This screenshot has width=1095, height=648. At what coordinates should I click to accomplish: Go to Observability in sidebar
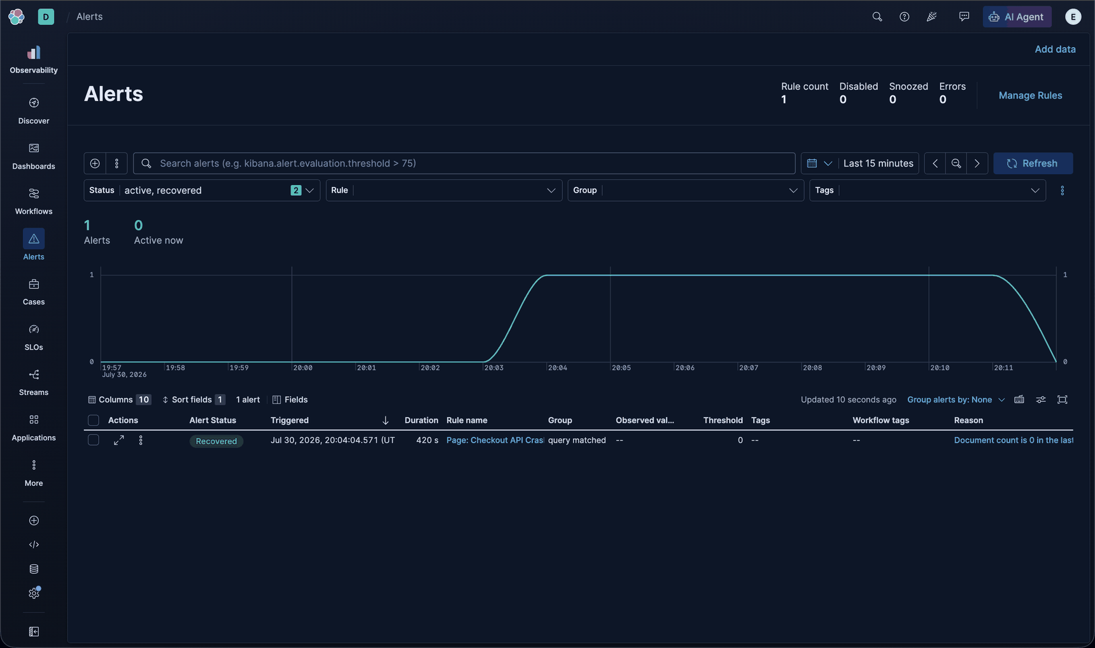click(x=34, y=59)
